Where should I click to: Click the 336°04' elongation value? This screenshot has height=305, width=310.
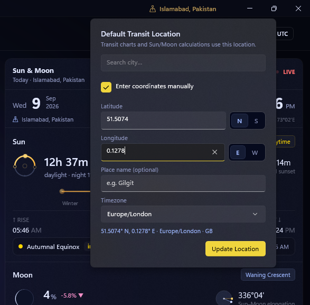click(x=251, y=295)
